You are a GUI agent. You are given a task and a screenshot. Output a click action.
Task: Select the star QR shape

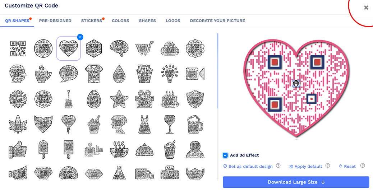pos(119,99)
